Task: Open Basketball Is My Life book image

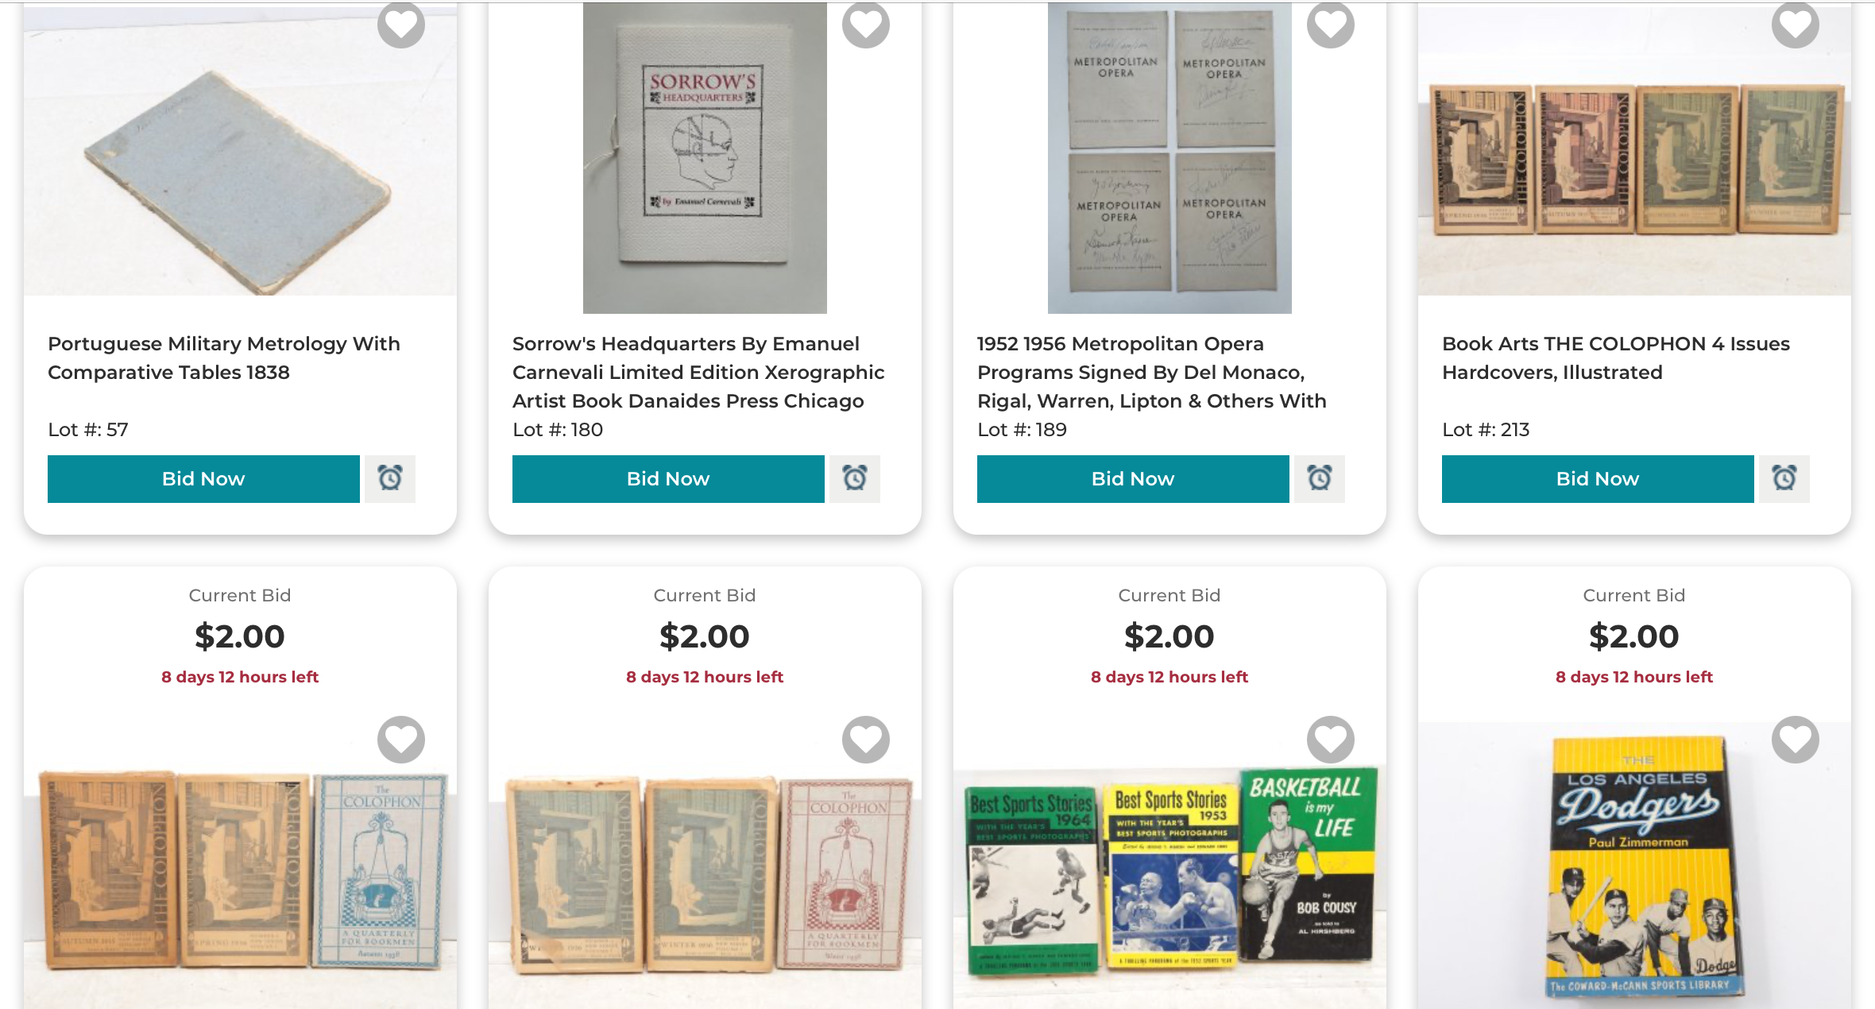Action: (1309, 864)
